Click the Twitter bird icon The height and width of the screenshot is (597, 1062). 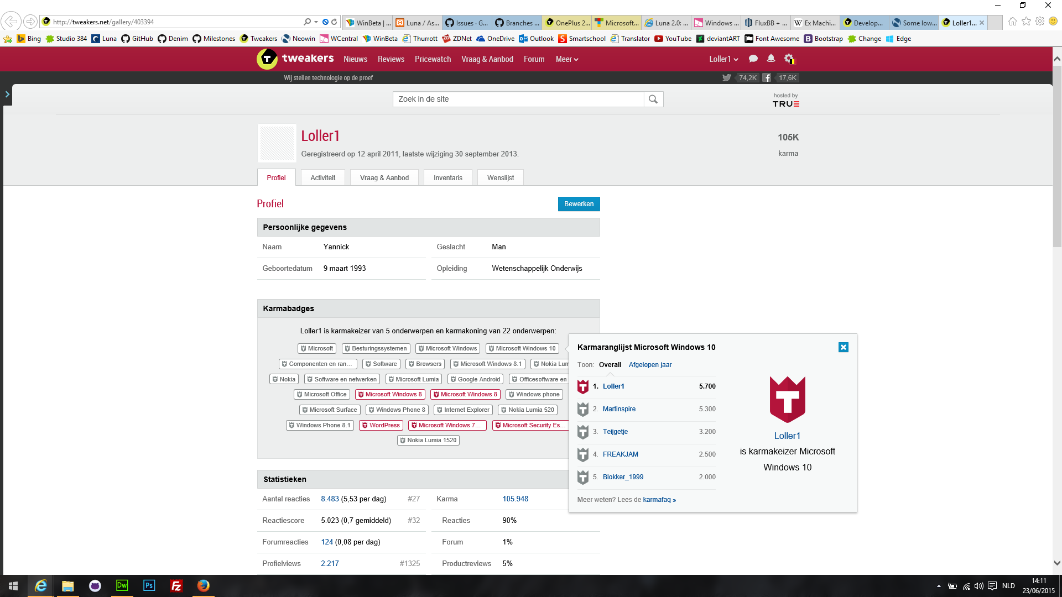[x=726, y=78]
